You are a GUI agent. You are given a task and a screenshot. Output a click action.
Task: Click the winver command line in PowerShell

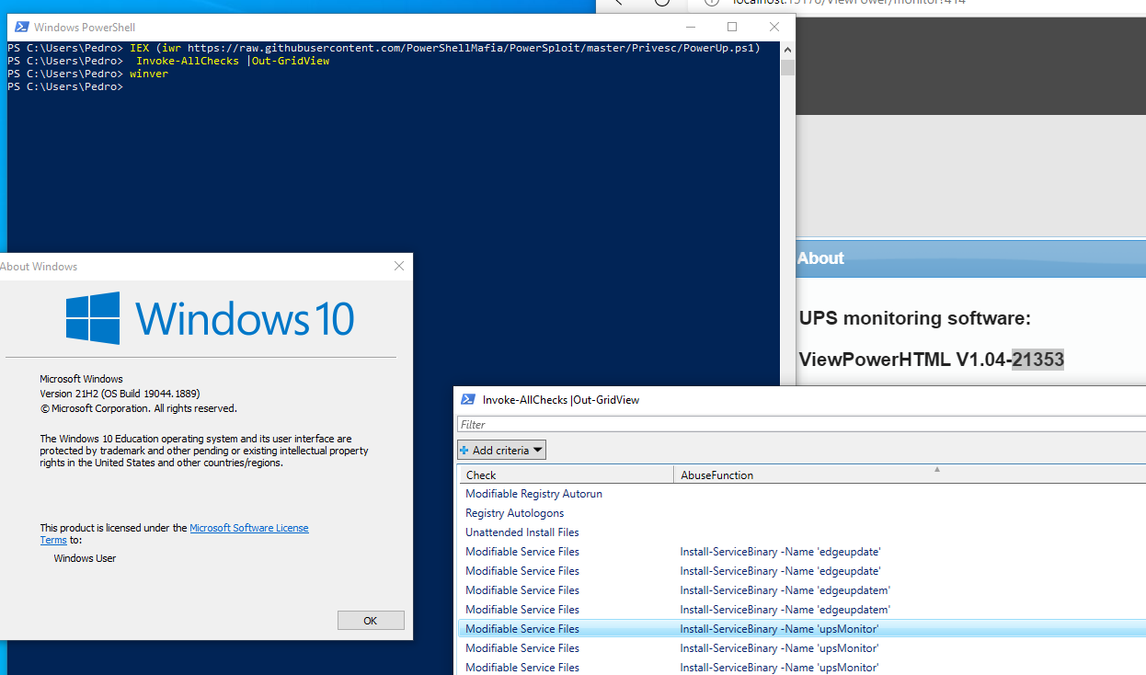tap(149, 74)
